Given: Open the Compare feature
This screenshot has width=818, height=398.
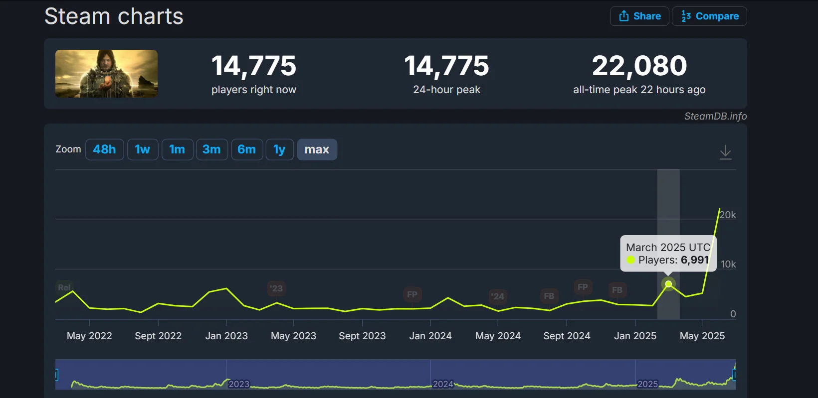Looking at the screenshot, I should (709, 16).
